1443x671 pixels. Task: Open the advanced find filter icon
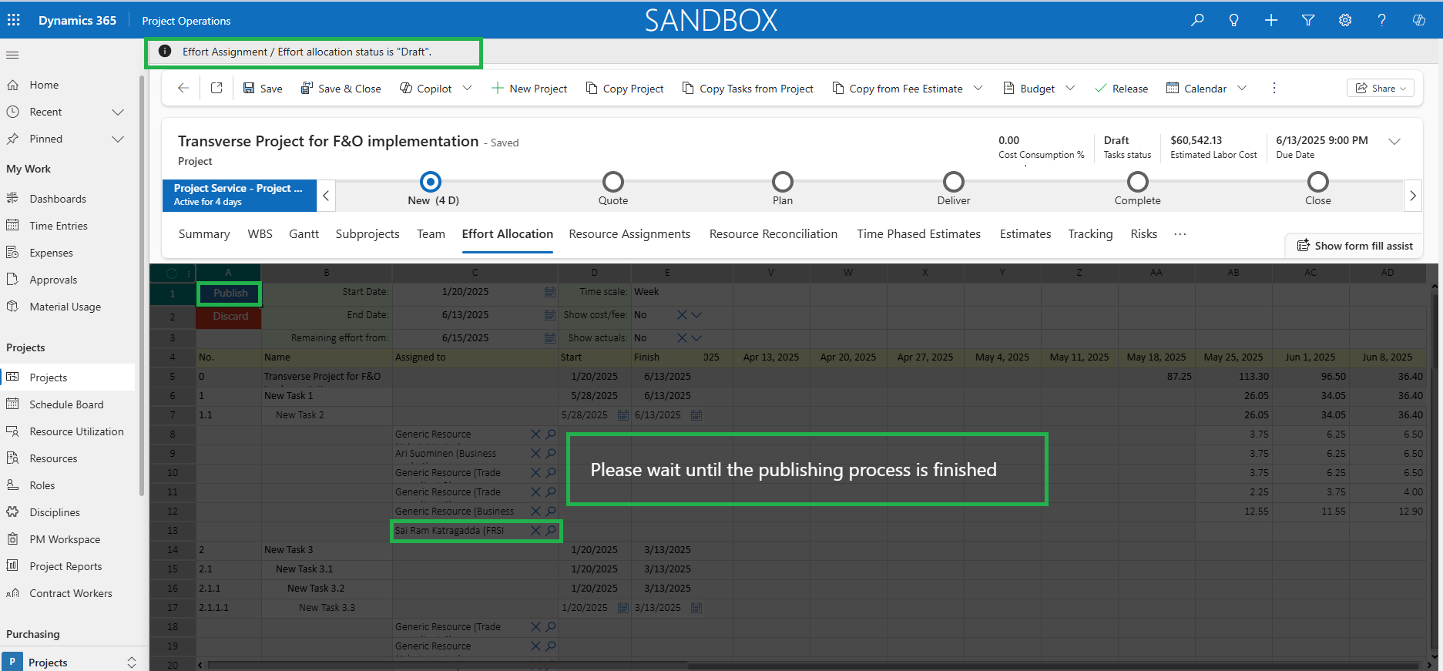(x=1308, y=20)
